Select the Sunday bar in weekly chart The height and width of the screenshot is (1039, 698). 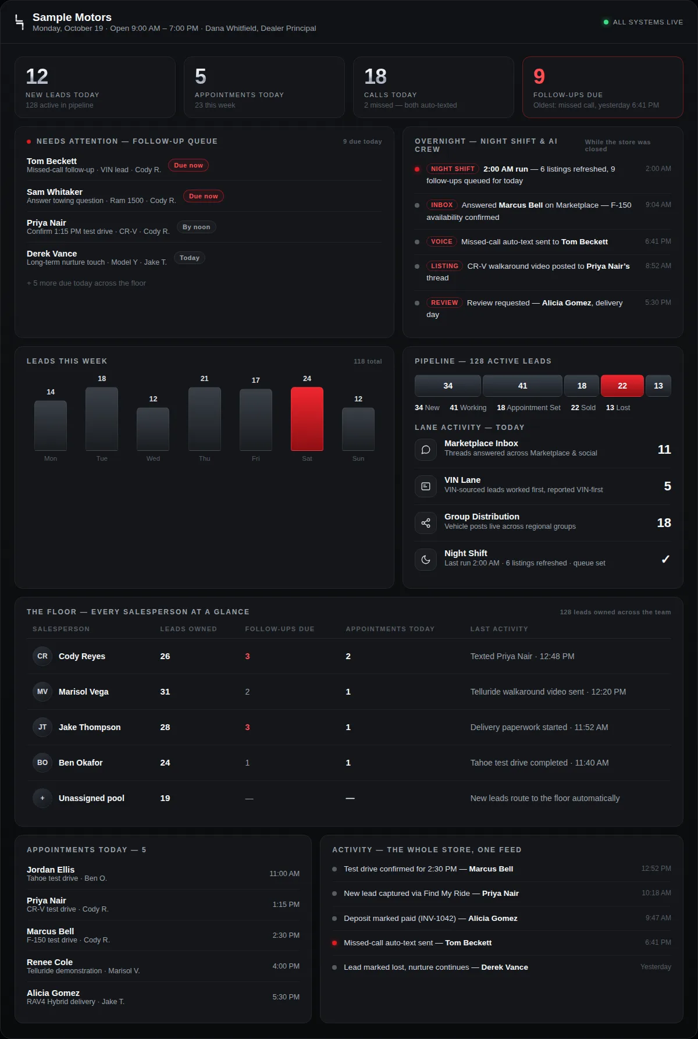coord(358,429)
